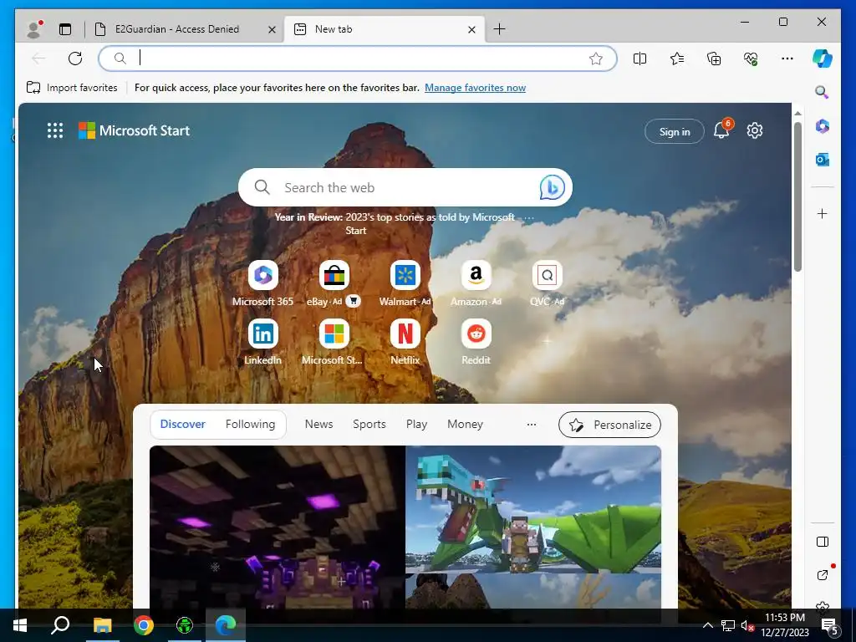Show hidden system tray icons
856x642 pixels.
[707, 625]
